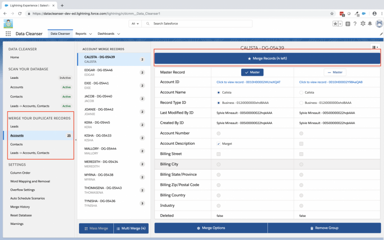Open Reset Database
384x240 pixels.
tap(21, 216)
